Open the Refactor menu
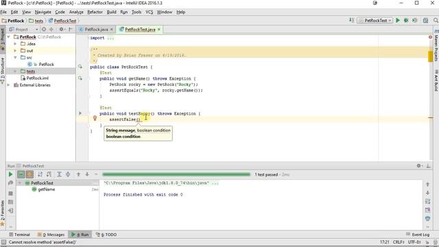This screenshot has height=247, width=439. click(95, 12)
